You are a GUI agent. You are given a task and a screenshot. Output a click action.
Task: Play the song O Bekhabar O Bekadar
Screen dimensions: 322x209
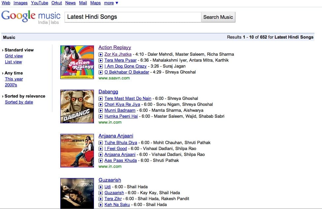pos(101,72)
